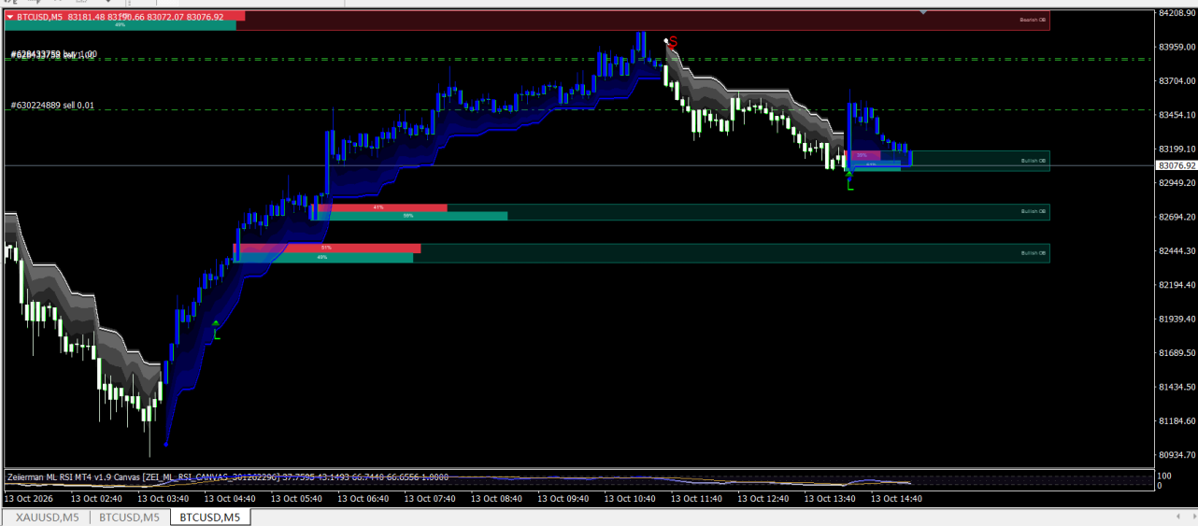Click the Bearish OB zone label

(1033, 19)
